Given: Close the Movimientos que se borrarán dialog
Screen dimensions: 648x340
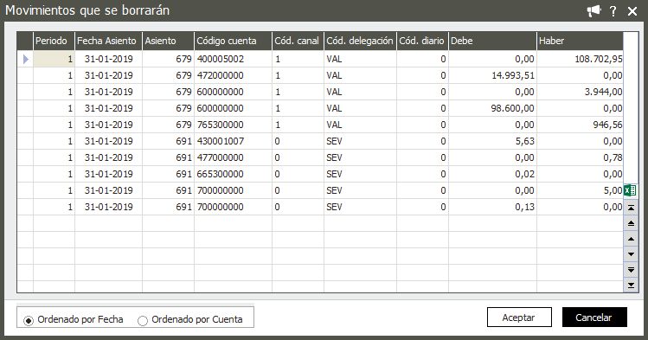Looking at the screenshot, I should 632,11.
